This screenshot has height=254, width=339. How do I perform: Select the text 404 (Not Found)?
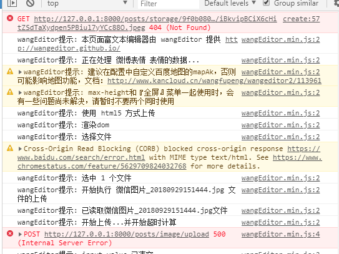[180, 27]
